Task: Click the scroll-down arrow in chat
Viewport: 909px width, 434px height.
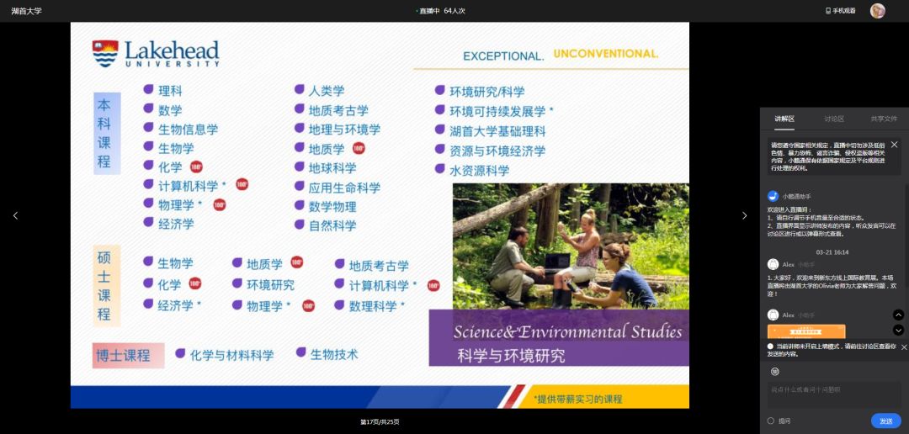Action: pos(898,331)
